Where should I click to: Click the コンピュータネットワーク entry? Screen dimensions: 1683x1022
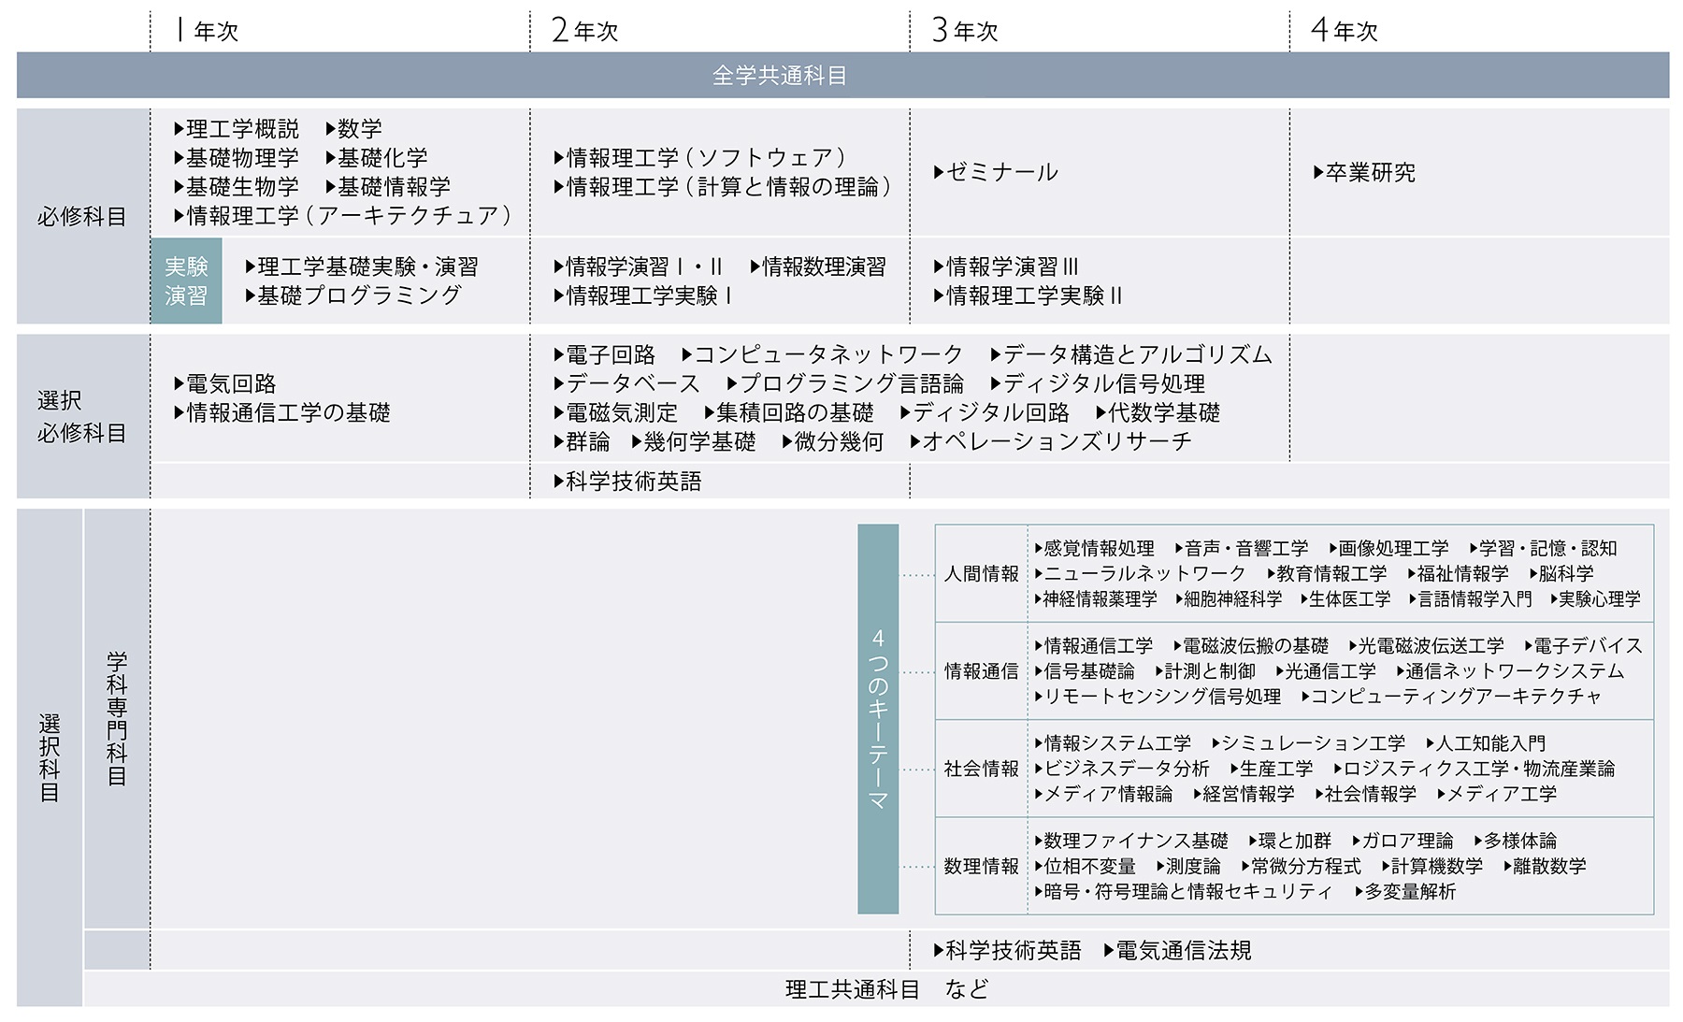tap(823, 354)
